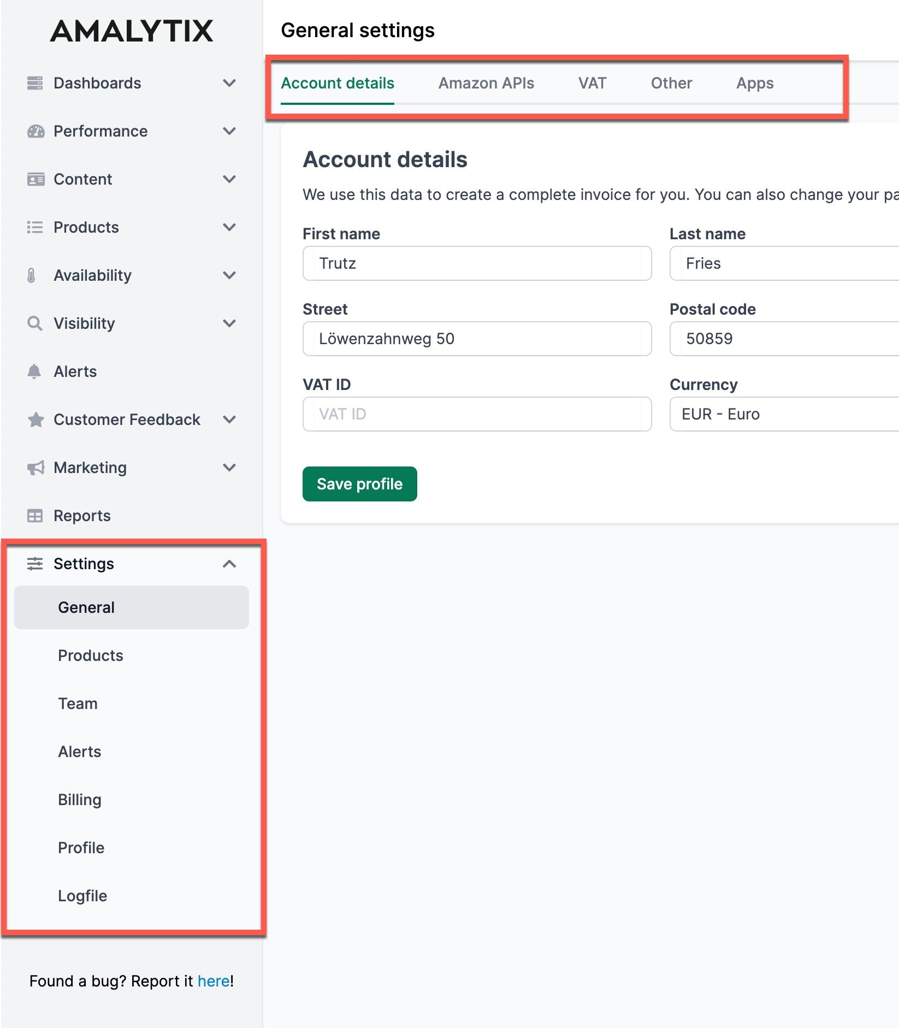Click the Dashboards server icon
This screenshot has height=1028, width=899.
tap(35, 83)
